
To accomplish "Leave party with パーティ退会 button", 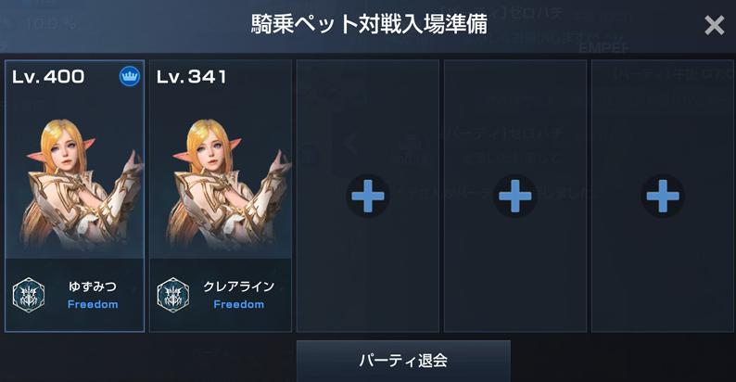I will [403, 361].
